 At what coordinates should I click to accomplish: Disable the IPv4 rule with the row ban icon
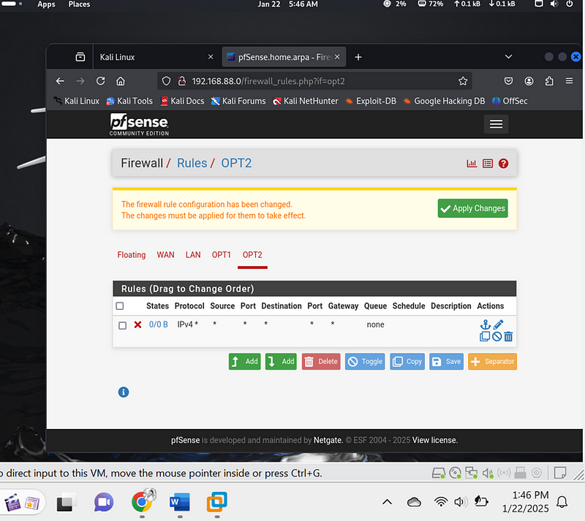[497, 337]
